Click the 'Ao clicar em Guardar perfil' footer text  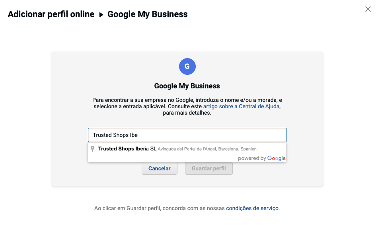tap(160, 208)
